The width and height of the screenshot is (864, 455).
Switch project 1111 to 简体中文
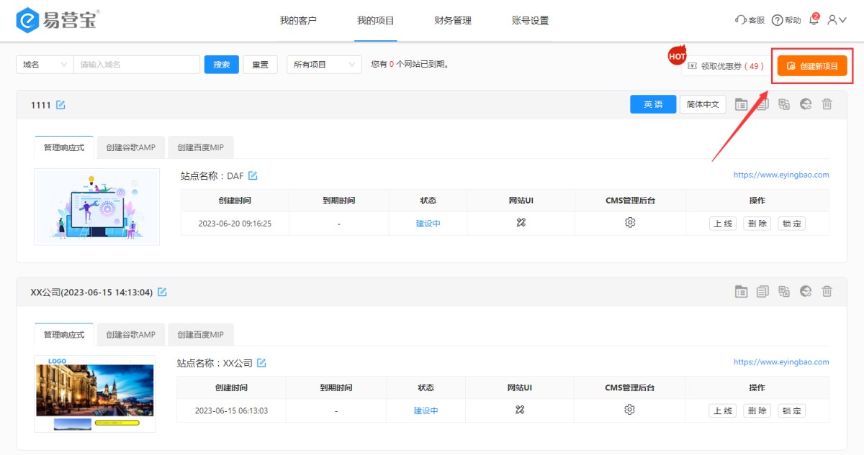[703, 104]
